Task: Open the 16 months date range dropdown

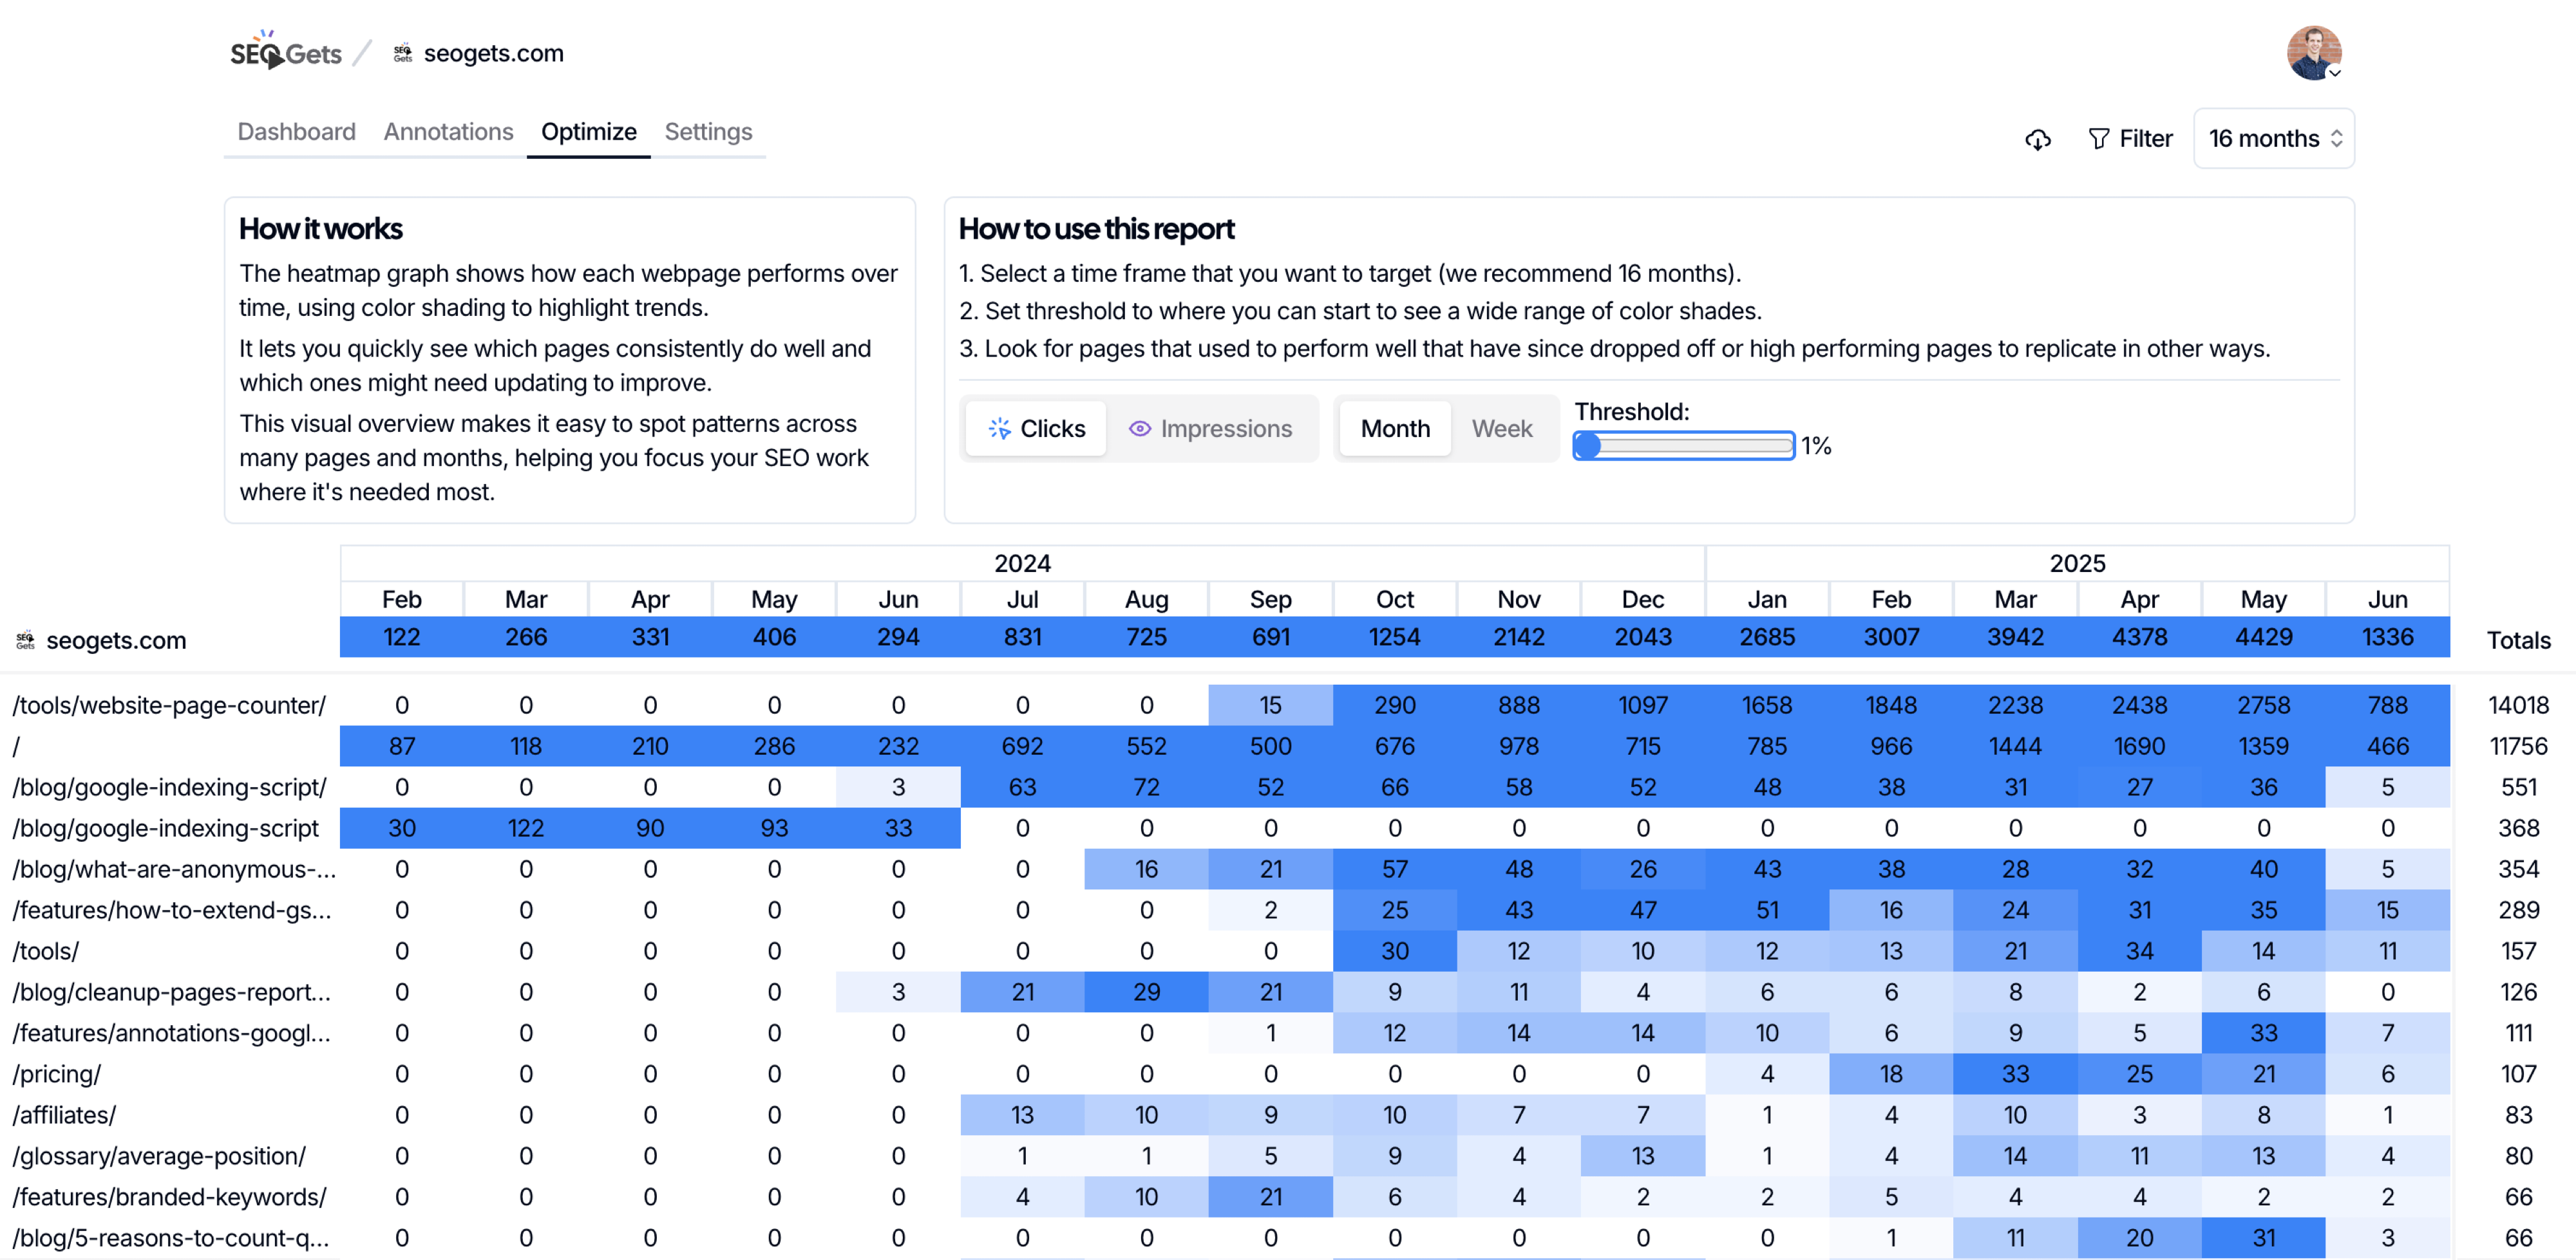Action: pos(2273,139)
